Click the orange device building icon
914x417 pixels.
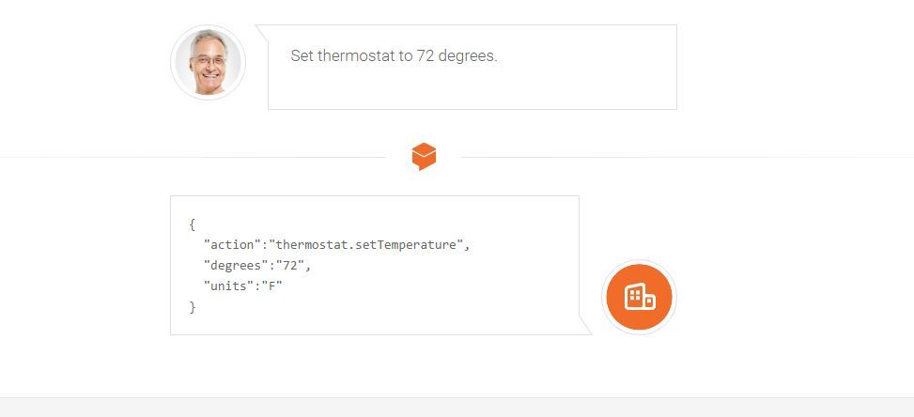click(639, 297)
